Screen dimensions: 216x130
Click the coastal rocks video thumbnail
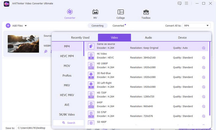(x=23, y=44)
